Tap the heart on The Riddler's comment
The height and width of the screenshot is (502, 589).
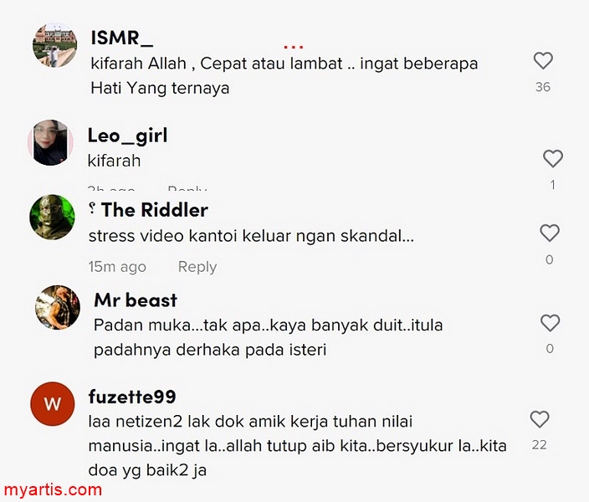point(550,233)
